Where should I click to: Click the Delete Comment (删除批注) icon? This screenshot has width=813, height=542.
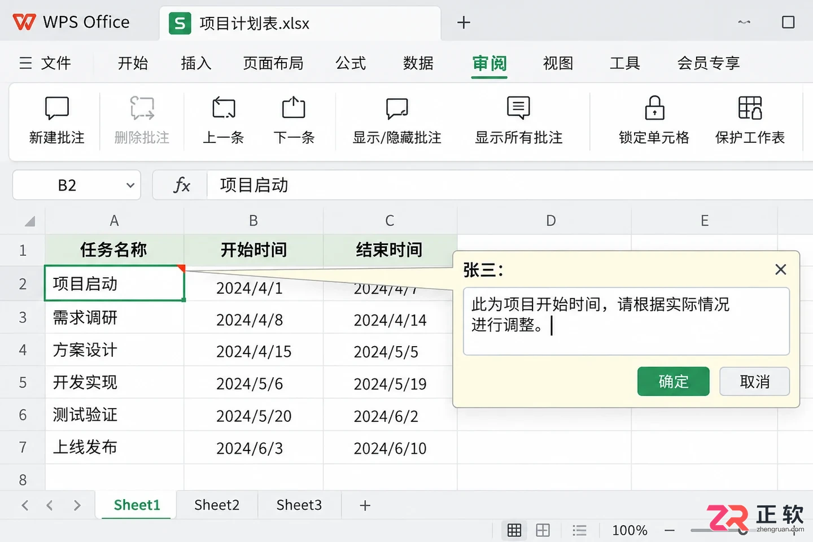point(142,108)
